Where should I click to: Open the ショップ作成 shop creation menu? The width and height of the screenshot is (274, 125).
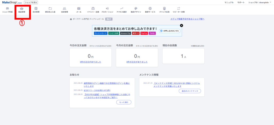coord(7,10)
